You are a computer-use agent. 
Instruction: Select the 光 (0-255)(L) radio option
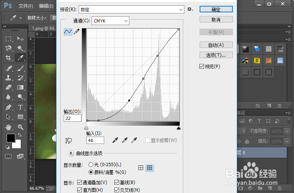point(91,164)
